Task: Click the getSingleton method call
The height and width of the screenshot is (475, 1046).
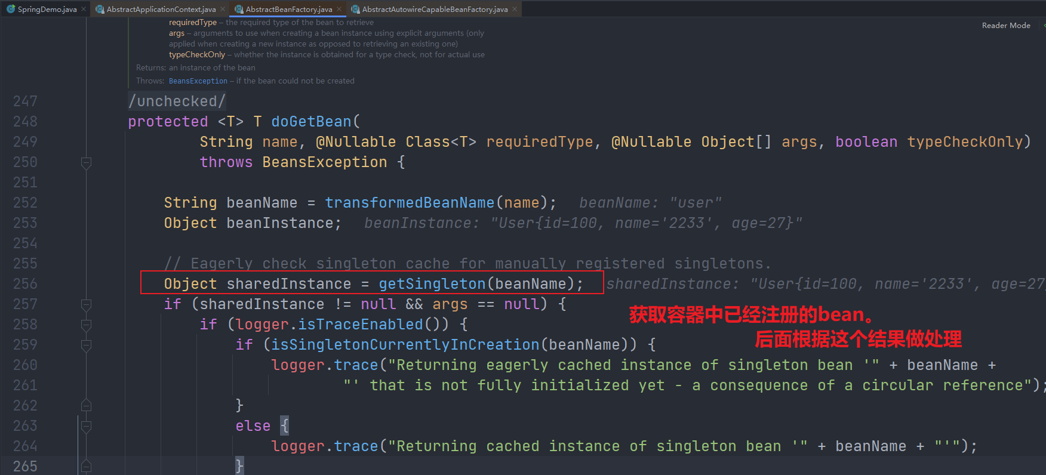Action: click(x=432, y=284)
